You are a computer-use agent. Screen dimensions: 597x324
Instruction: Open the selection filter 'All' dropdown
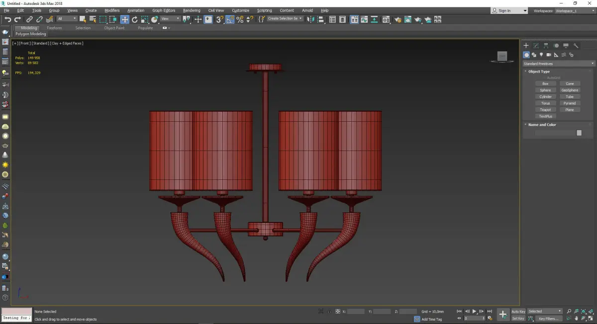pos(67,19)
